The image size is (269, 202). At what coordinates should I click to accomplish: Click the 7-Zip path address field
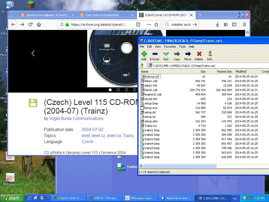tap(208, 65)
